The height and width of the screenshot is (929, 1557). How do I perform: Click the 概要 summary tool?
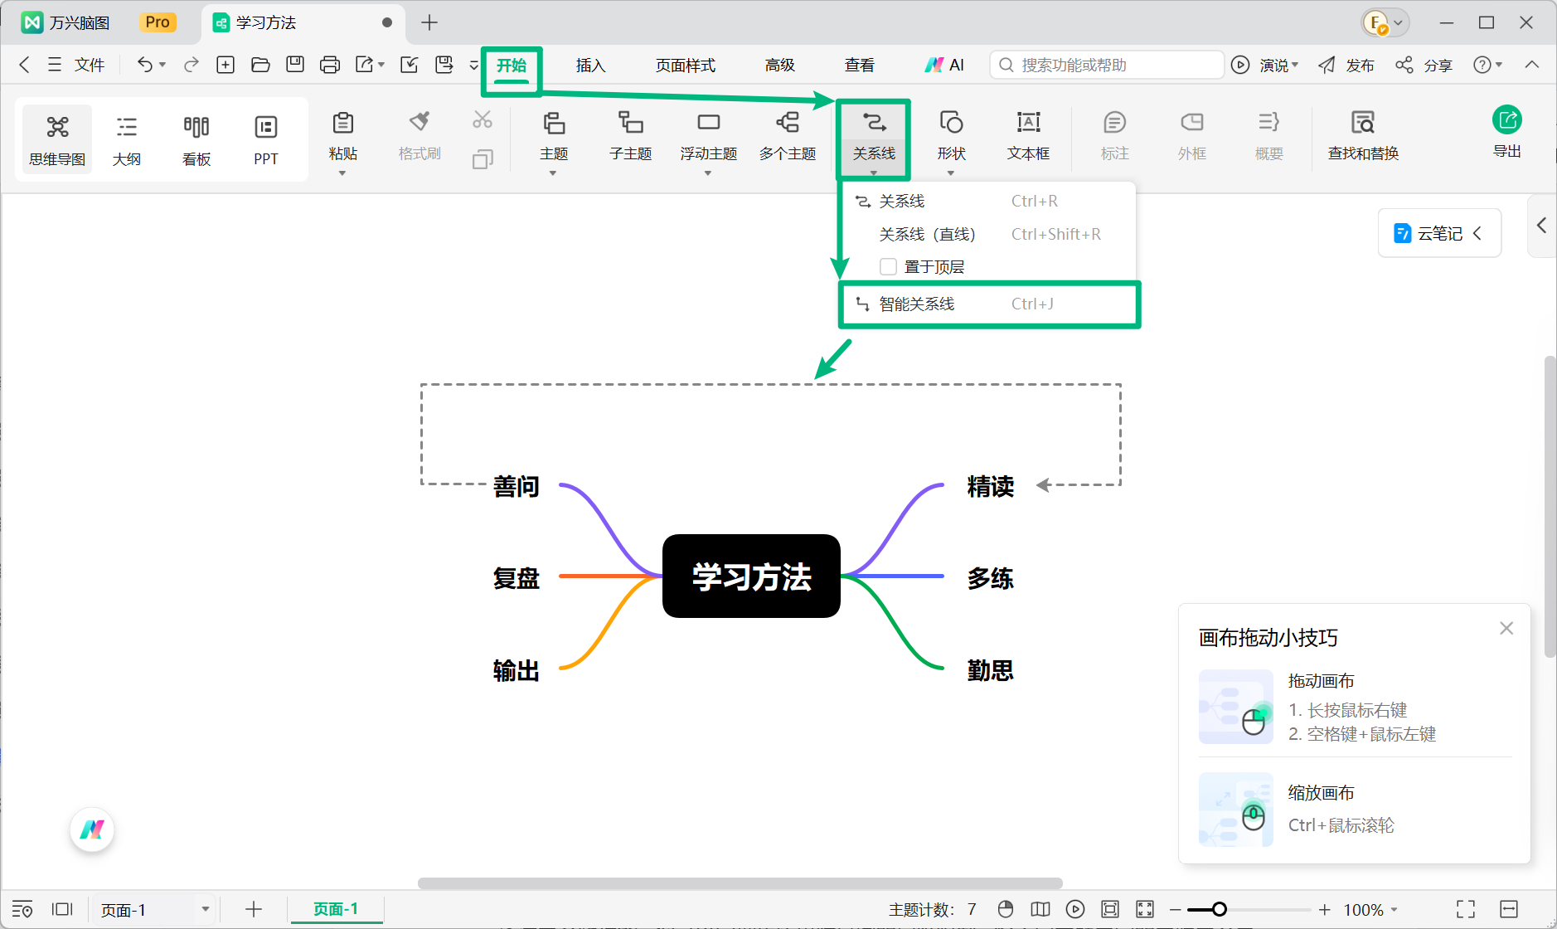[x=1268, y=136]
